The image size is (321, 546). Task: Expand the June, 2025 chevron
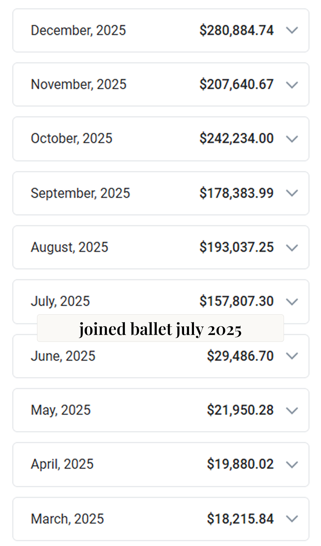pyautogui.click(x=292, y=356)
